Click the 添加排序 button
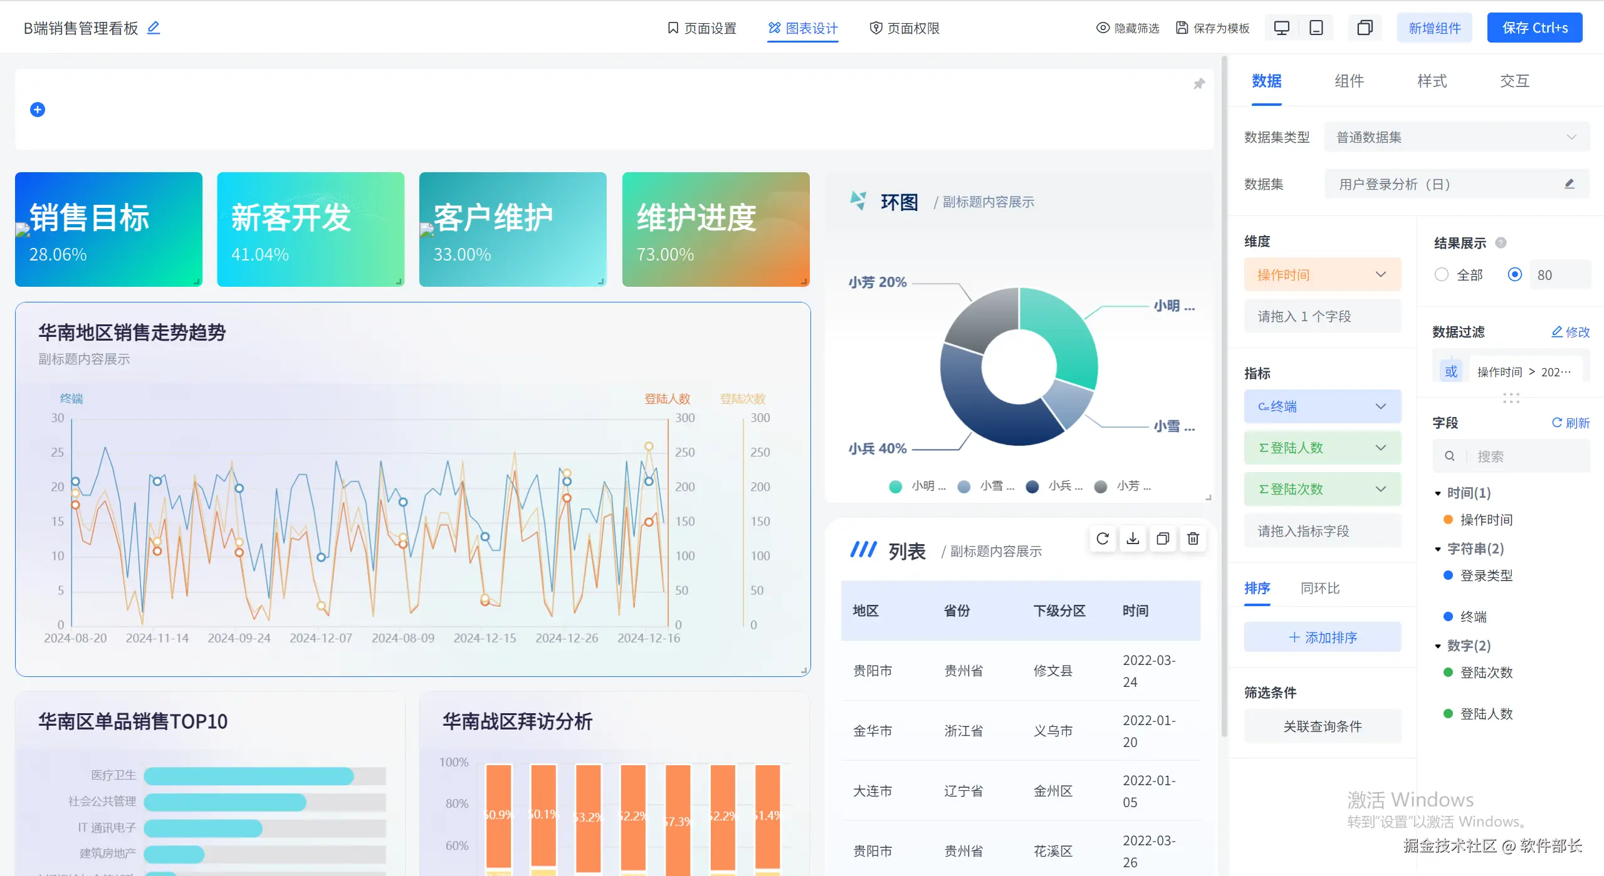 click(x=1322, y=637)
